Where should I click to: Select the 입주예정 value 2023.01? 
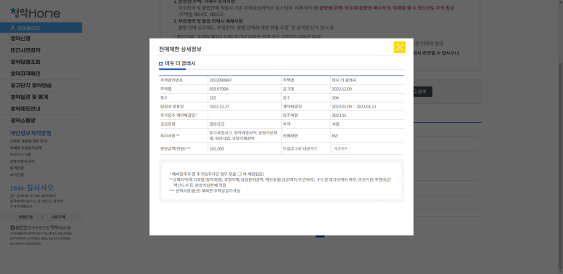[x=339, y=116]
